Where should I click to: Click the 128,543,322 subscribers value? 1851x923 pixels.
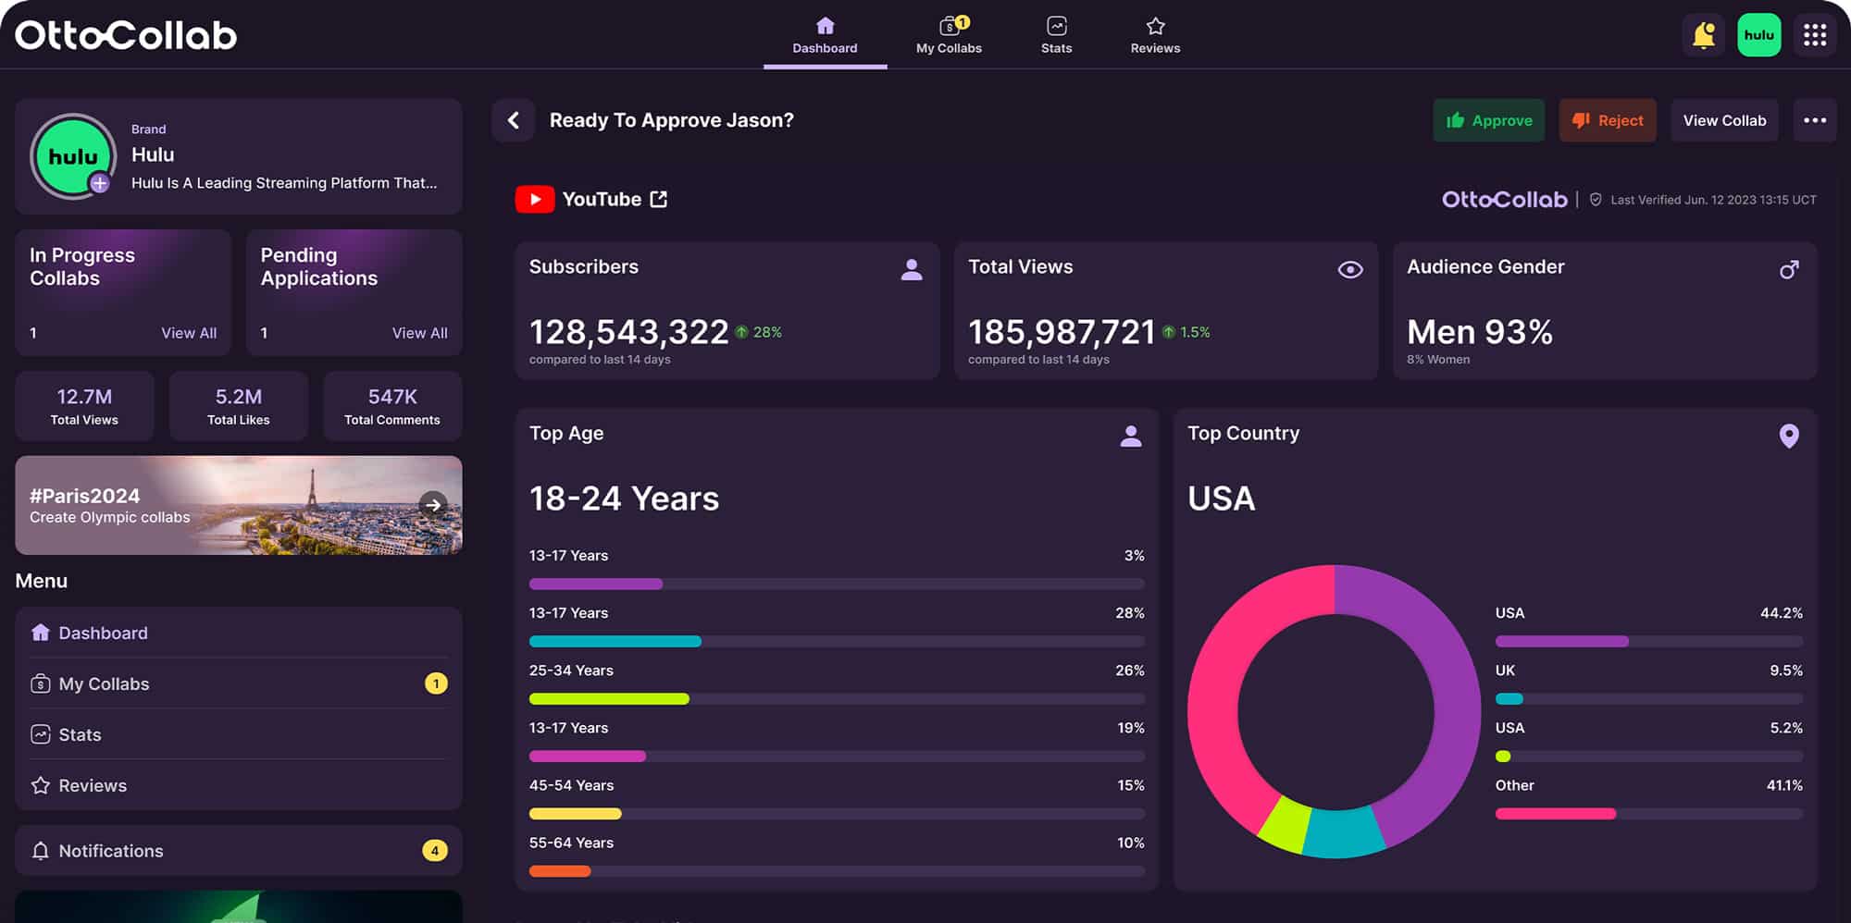[x=628, y=332]
